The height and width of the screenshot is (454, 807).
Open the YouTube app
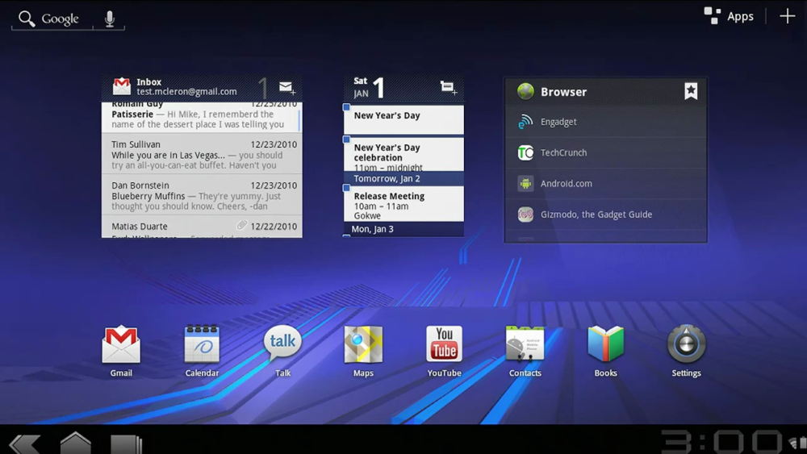(444, 345)
